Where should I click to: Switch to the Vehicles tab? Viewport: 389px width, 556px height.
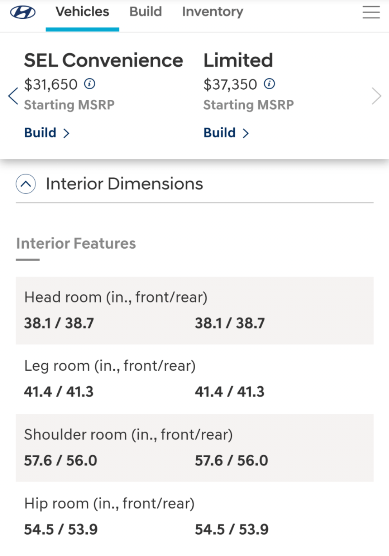82,12
